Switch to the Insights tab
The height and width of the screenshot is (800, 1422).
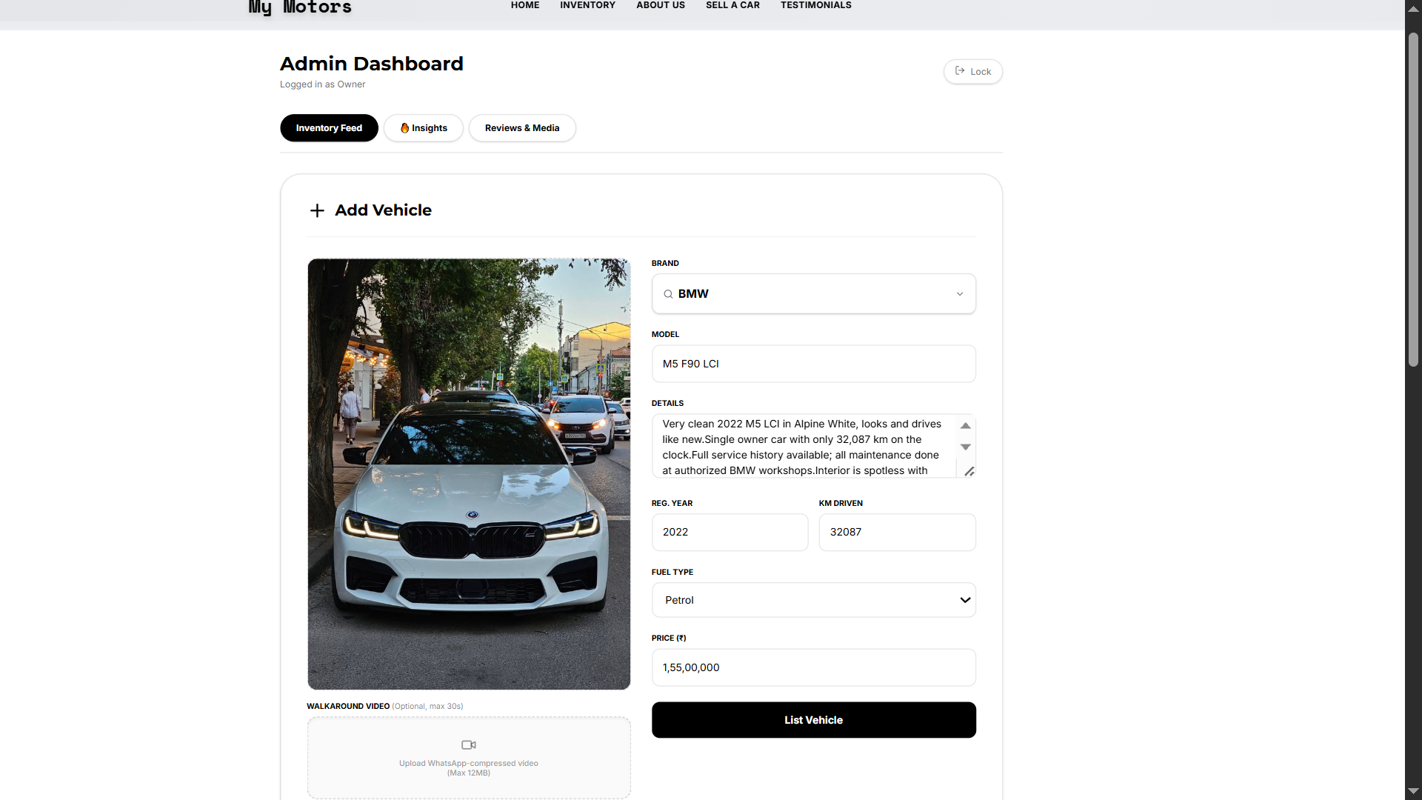(x=424, y=128)
